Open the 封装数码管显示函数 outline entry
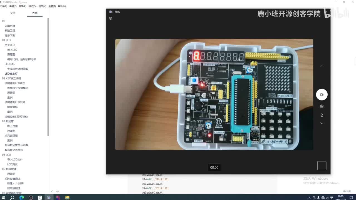Viewport: 356px width, 200px height. pos(16,145)
